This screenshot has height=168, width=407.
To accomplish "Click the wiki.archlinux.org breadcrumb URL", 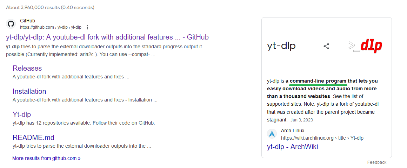I will [x=322, y=138].
